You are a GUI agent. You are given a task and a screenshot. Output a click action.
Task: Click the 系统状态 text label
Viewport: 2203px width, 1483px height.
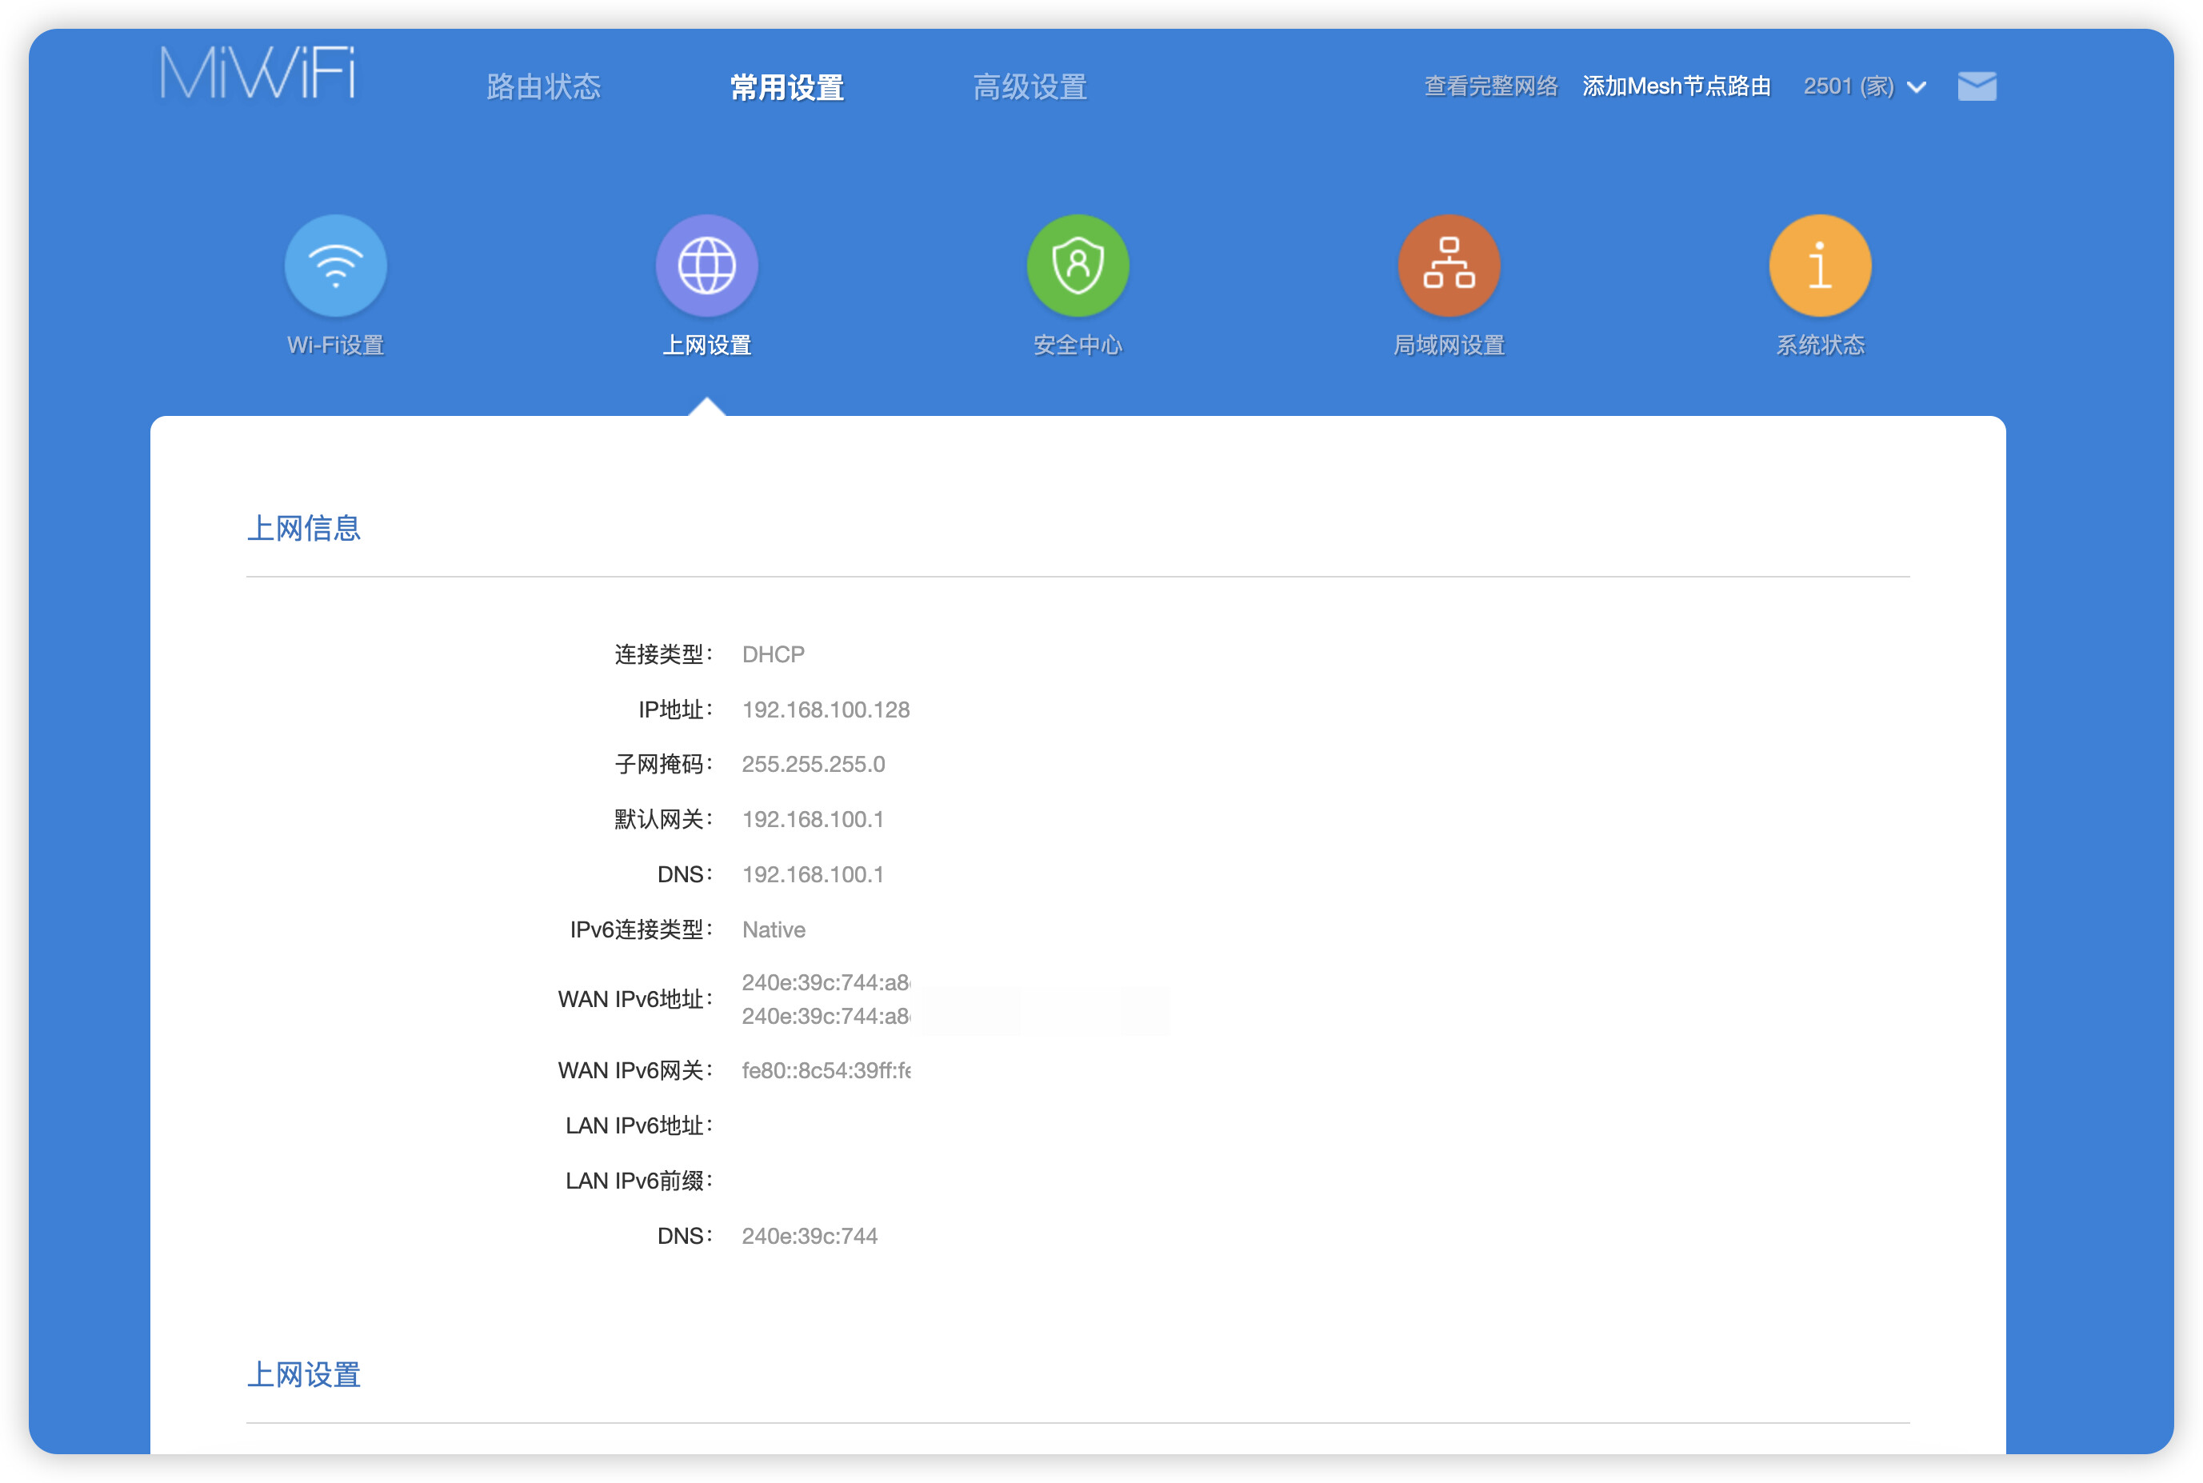(x=1819, y=346)
